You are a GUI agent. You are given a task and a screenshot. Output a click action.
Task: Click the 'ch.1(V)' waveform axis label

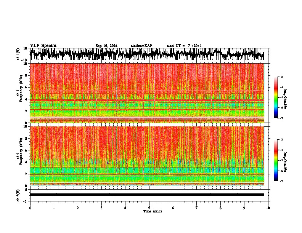pyautogui.click(x=18, y=54)
